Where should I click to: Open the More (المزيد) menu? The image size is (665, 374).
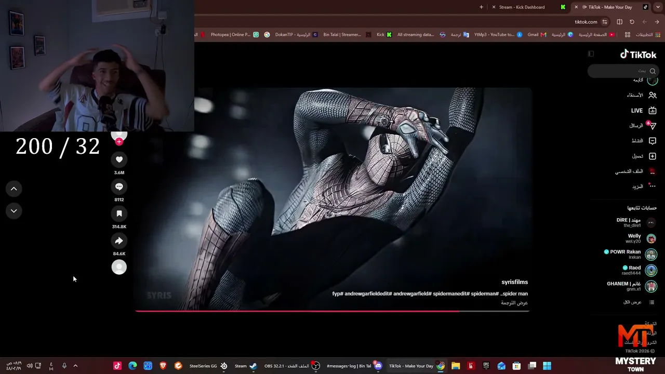pyautogui.click(x=644, y=186)
